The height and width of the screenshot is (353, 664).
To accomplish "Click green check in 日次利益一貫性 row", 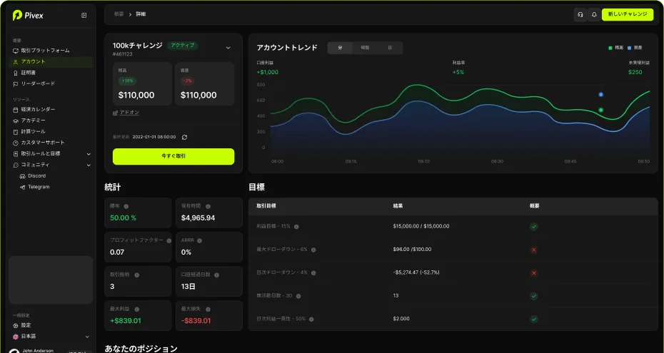I will point(533,319).
